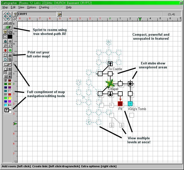This screenshot has height=170, width=184.
Task: Select the yellow Chapel room on the map
Action: click(110, 84)
